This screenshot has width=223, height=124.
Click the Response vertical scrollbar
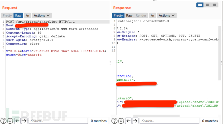tap(219, 53)
